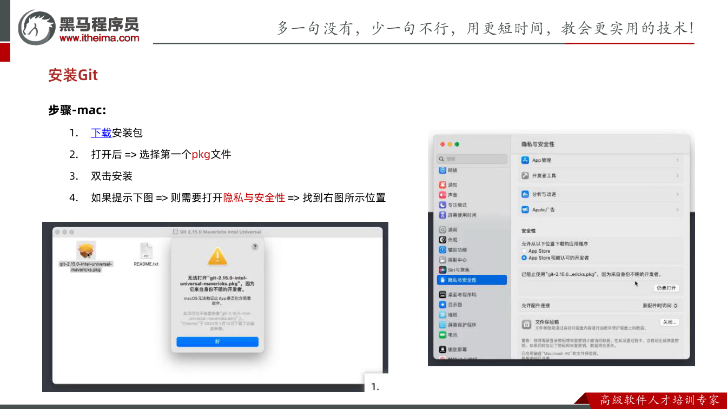Open the 通知 icon in the sidebar
The width and height of the screenshot is (727, 409).
coord(442,184)
